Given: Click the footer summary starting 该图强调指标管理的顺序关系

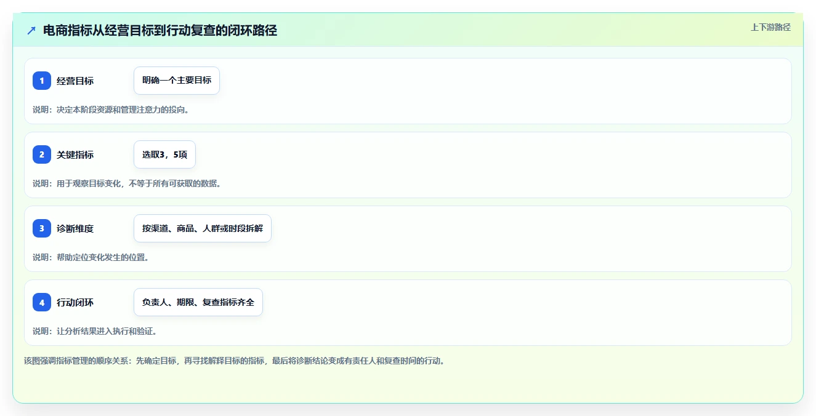Looking at the screenshot, I should point(235,361).
